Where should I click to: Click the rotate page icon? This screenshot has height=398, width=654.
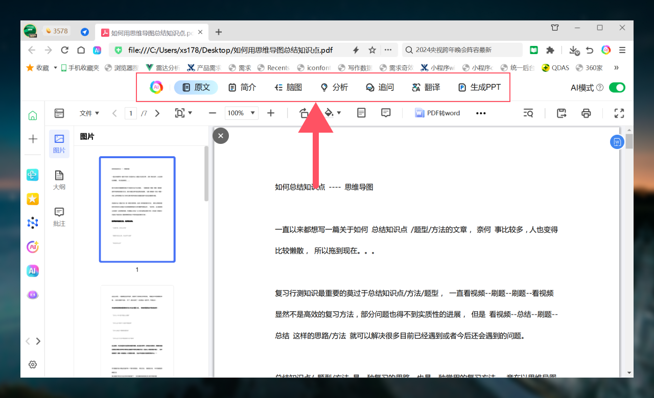coord(303,113)
